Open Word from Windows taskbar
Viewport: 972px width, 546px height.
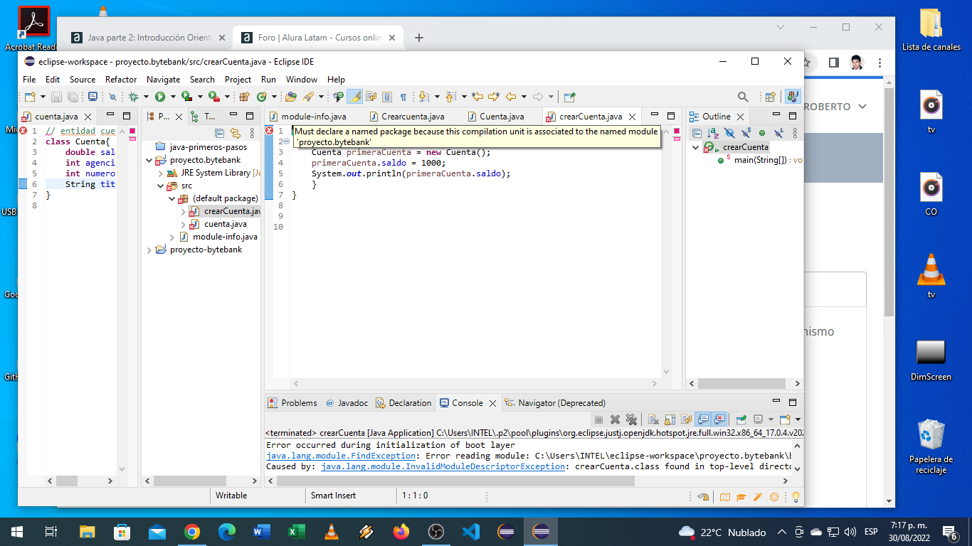[x=262, y=531]
